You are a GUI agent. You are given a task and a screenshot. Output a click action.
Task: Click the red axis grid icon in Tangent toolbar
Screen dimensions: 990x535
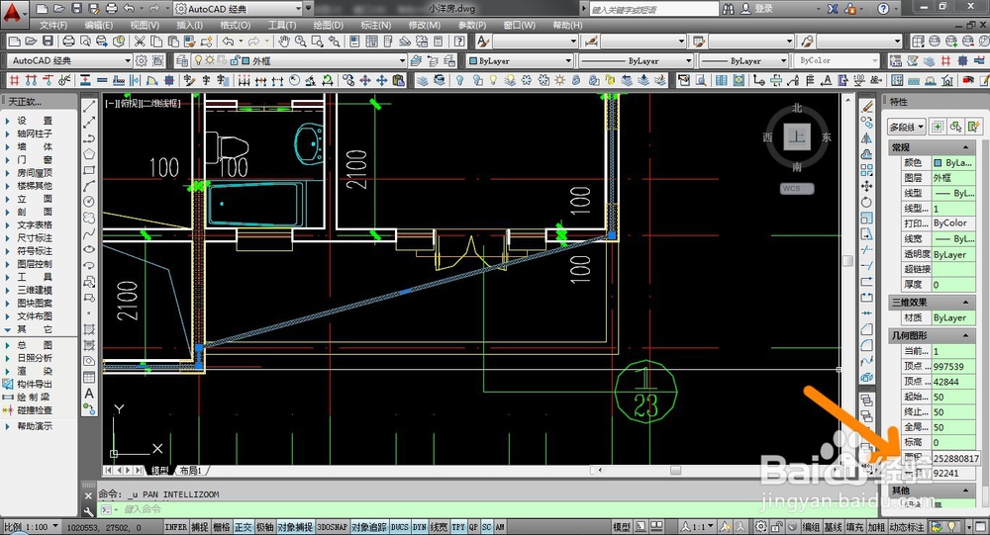pos(14,80)
